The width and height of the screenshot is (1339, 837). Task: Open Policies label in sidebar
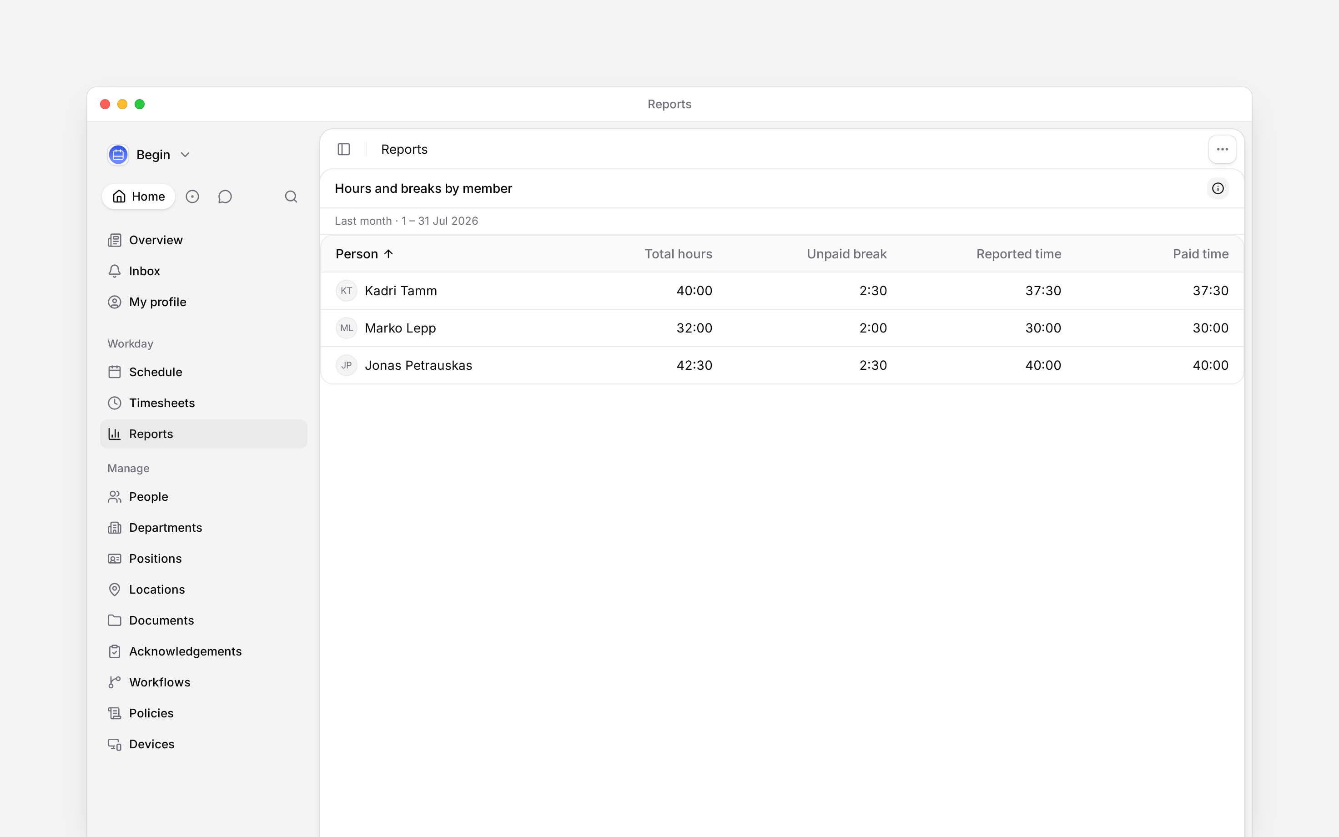click(x=151, y=714)
